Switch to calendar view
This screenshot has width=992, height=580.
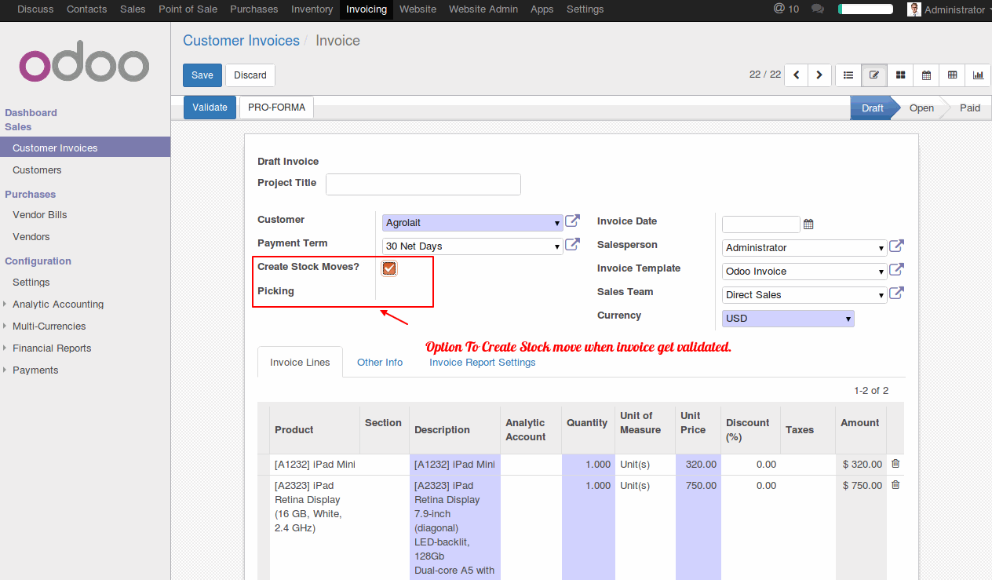tap(926, 75)
